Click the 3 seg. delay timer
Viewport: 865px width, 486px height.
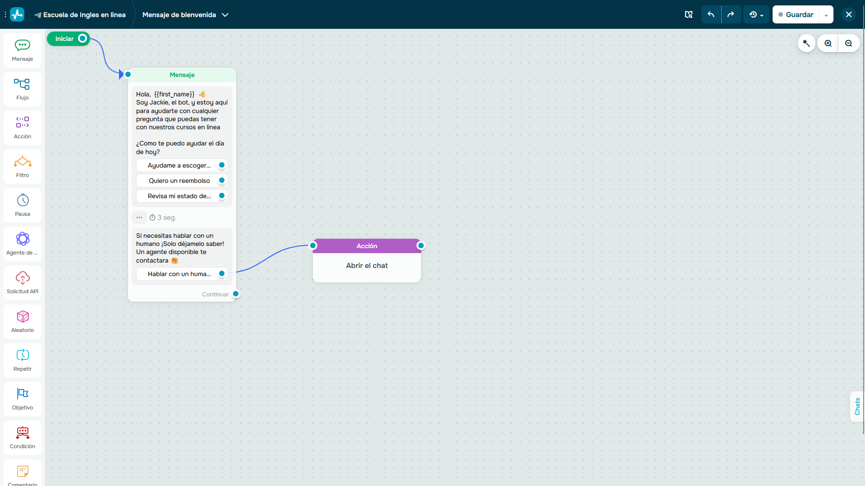[x=163, y=218]
